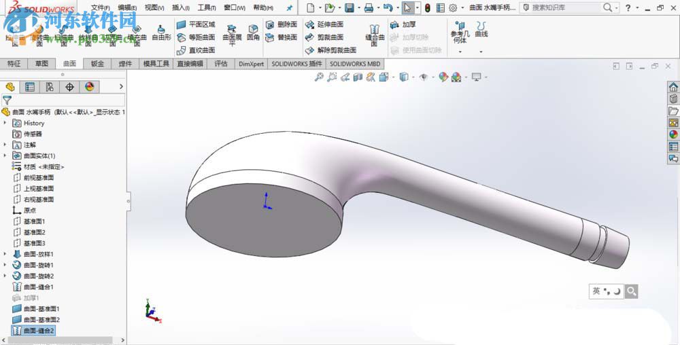Select the 延伸曲面 extend surface tool
The image size is (680, 345).
324,24
